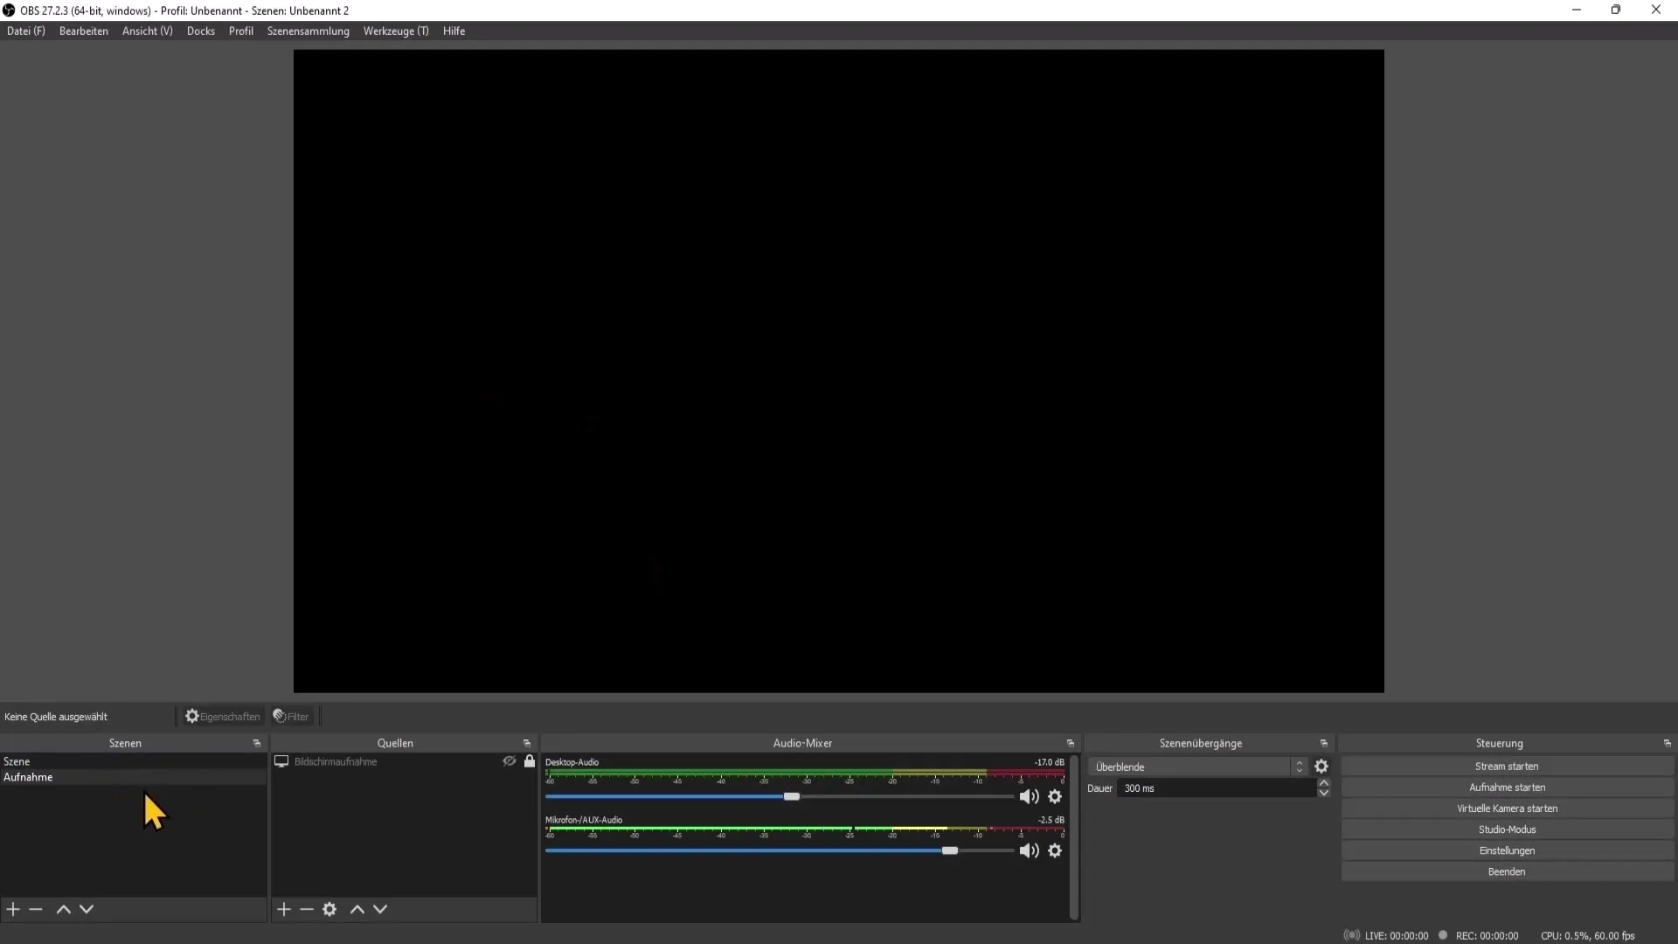
Task: Expand the Szenen panel options
Action: click(x=256, y=742)
